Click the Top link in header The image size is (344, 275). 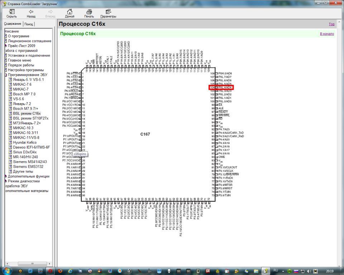(x=331, y=24)
